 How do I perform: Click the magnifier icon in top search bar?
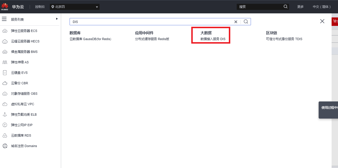(285, 7)
